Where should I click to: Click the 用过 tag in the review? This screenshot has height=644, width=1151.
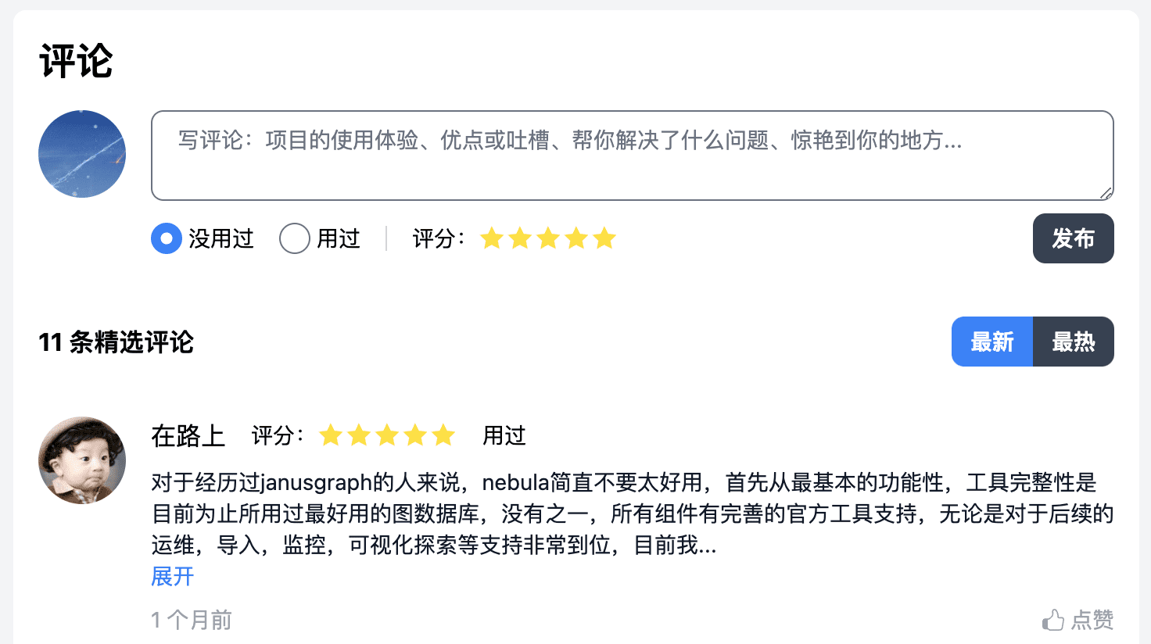pyautogui.click(x=504, y=435)
